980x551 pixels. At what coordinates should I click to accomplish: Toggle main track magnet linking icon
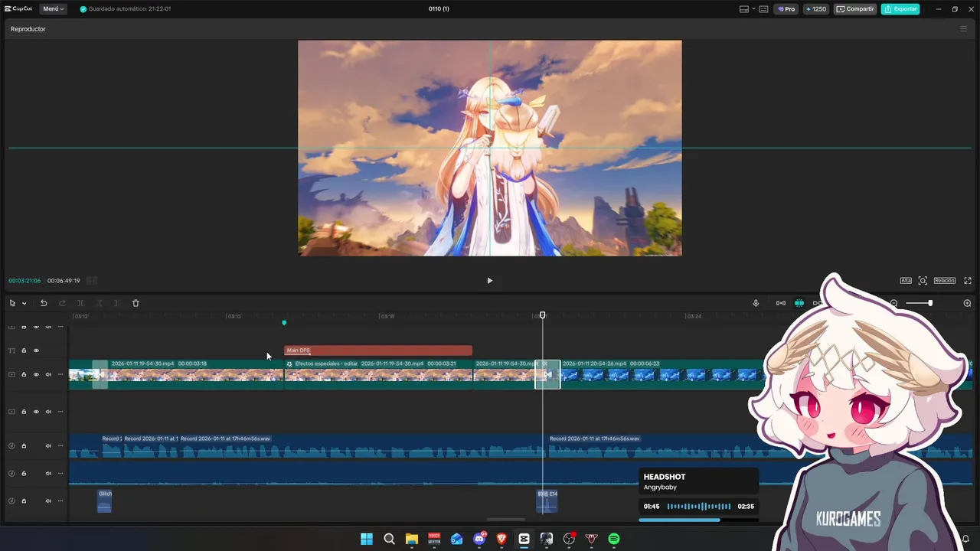click(x=781, y=303)
